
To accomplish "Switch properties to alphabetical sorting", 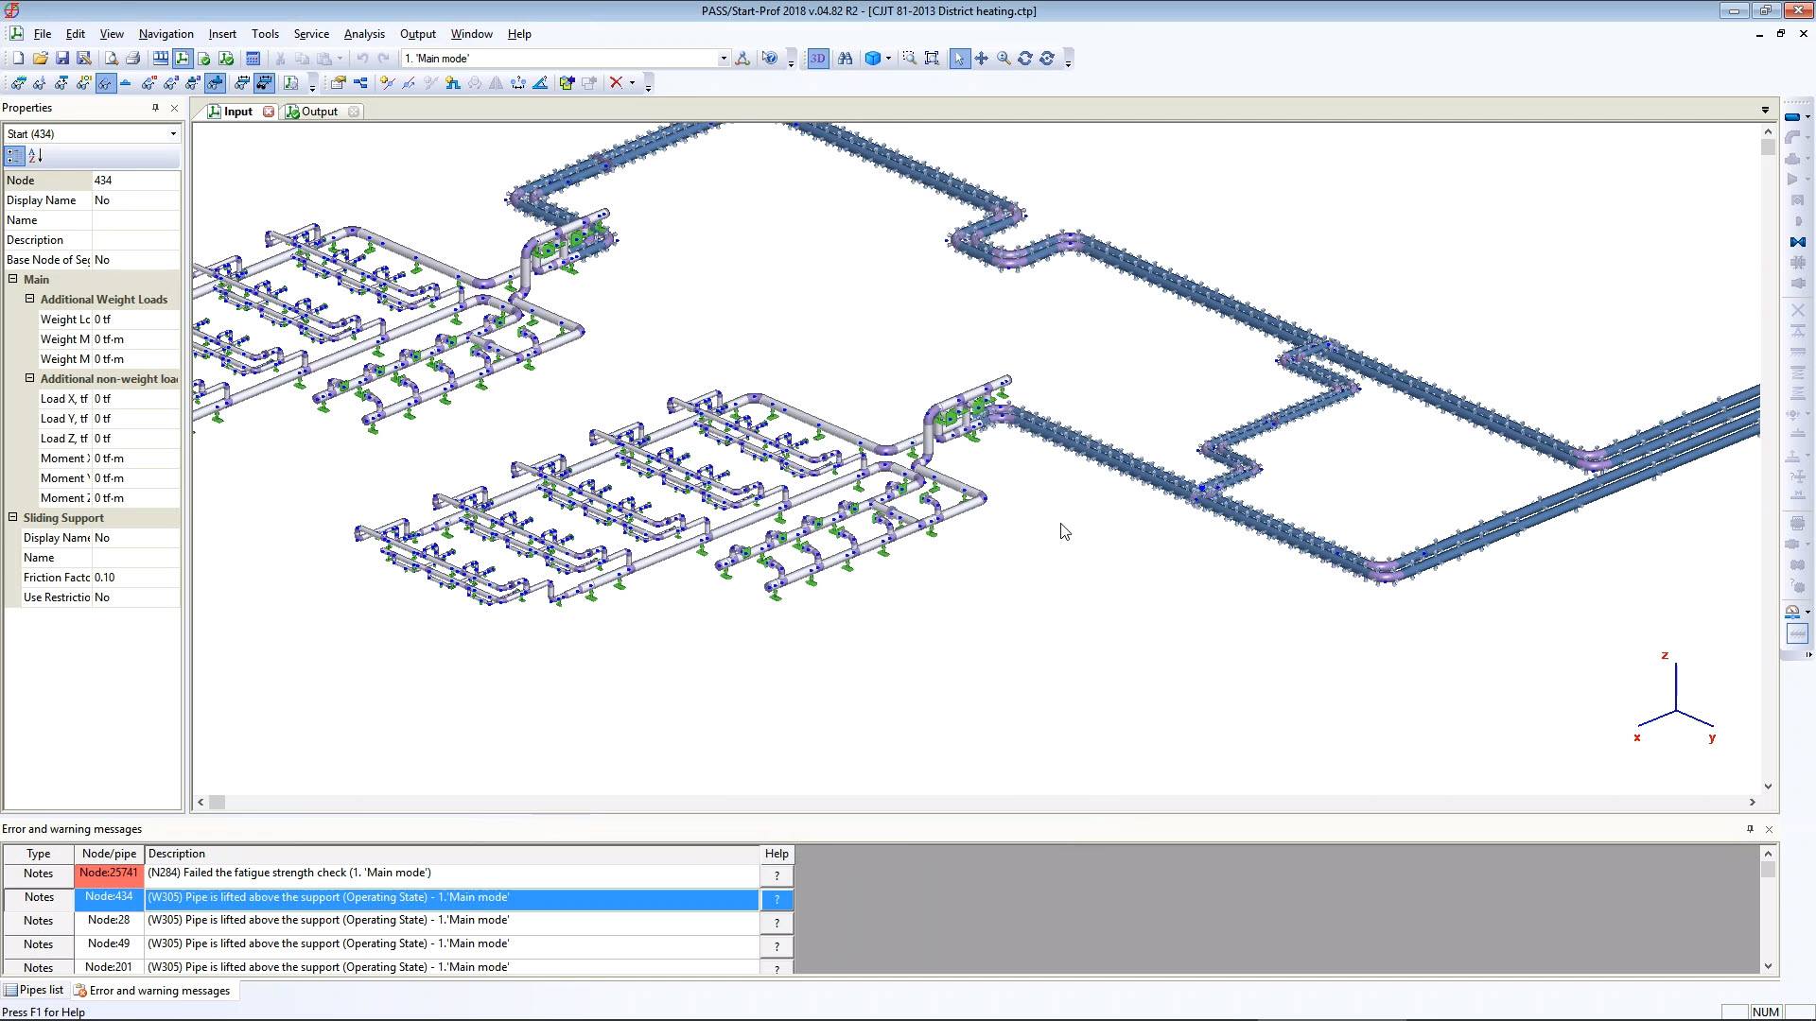I will click(34, 156).
